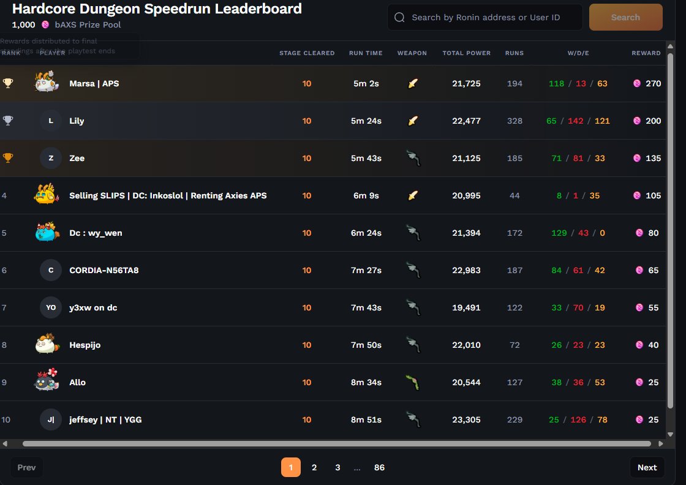Click total power value 23,305
The height and width of the screenshot is (485, 686).
point(466,419)
